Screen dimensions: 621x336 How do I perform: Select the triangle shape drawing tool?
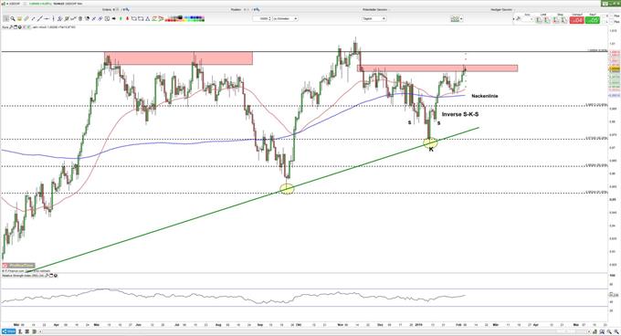point(148,18)
